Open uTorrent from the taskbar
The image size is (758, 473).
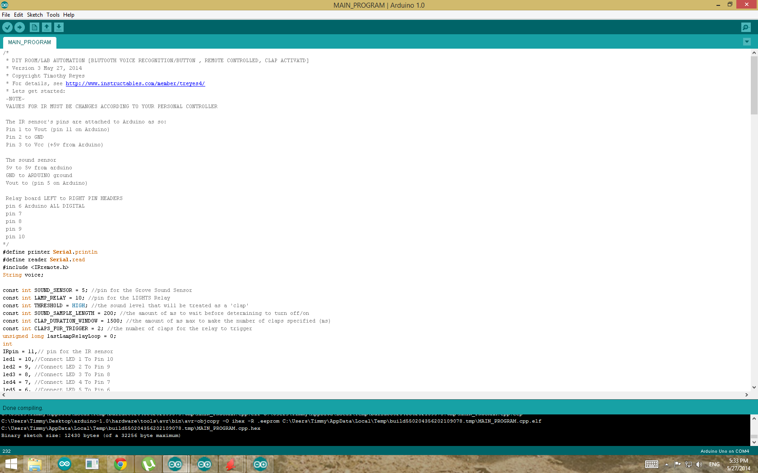point(148,464)
